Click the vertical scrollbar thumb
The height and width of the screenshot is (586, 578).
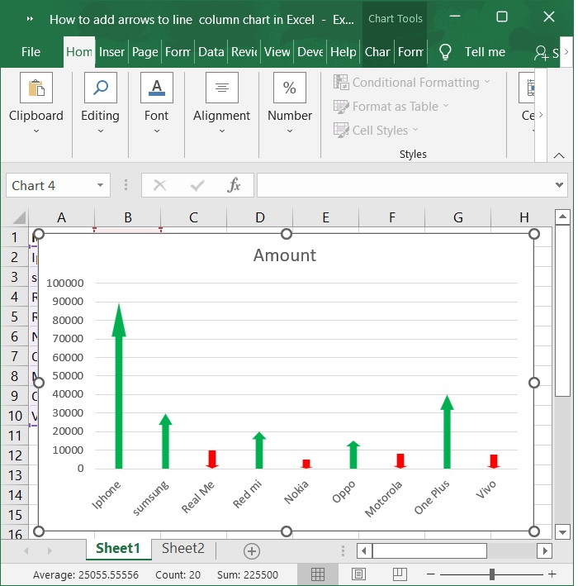pos(562,311)
